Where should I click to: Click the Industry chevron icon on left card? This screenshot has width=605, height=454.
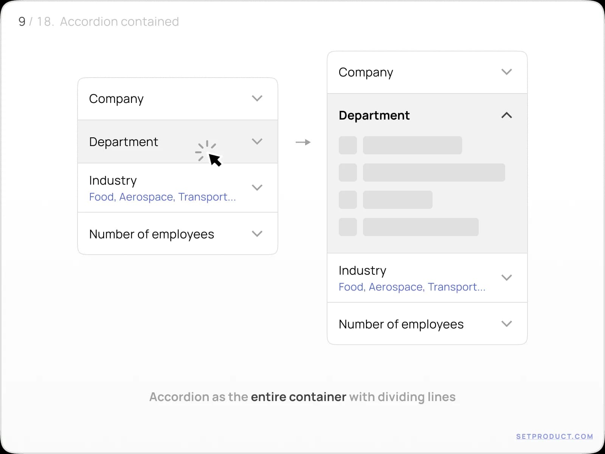point(257,187)
